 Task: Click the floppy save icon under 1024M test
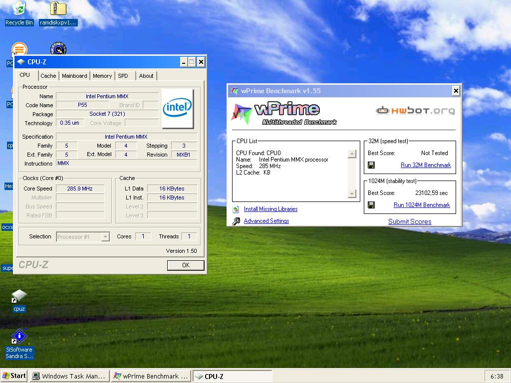tap(371, 205)
